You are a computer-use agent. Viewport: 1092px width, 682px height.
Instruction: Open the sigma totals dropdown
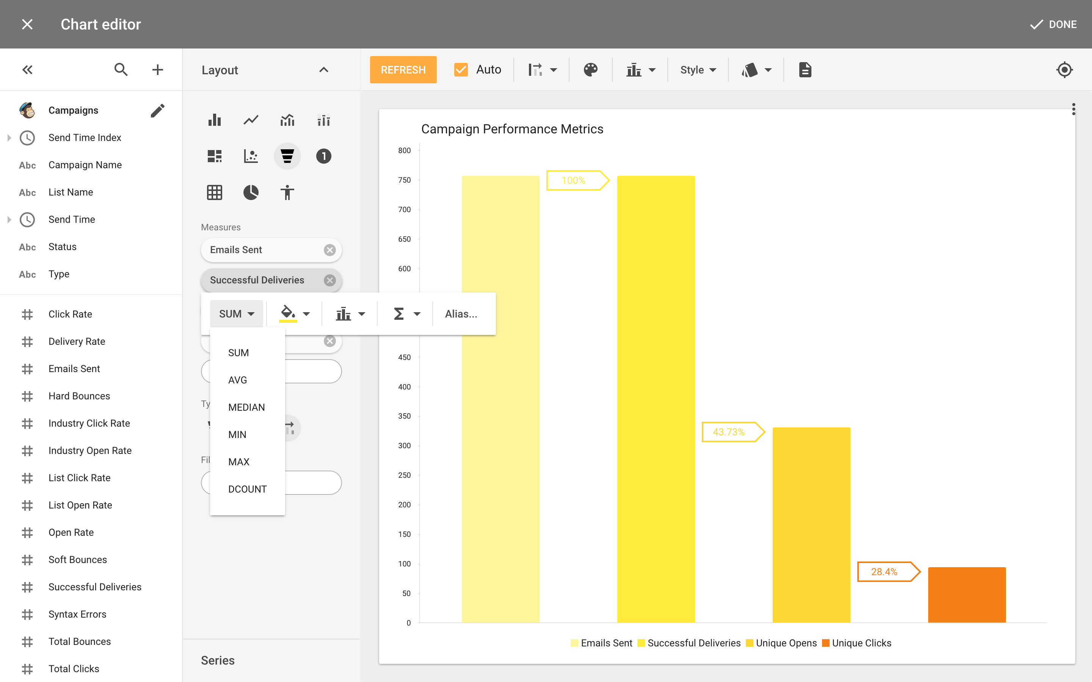coord(406,314)
